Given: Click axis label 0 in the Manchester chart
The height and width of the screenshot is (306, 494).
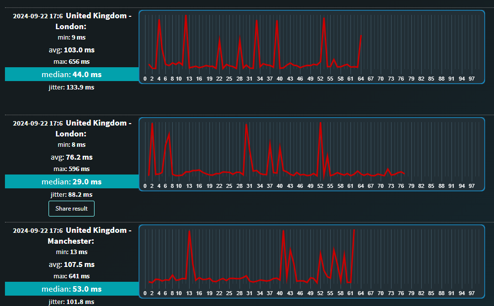Looking at the screenshot, I should click(x=145, y=293).
